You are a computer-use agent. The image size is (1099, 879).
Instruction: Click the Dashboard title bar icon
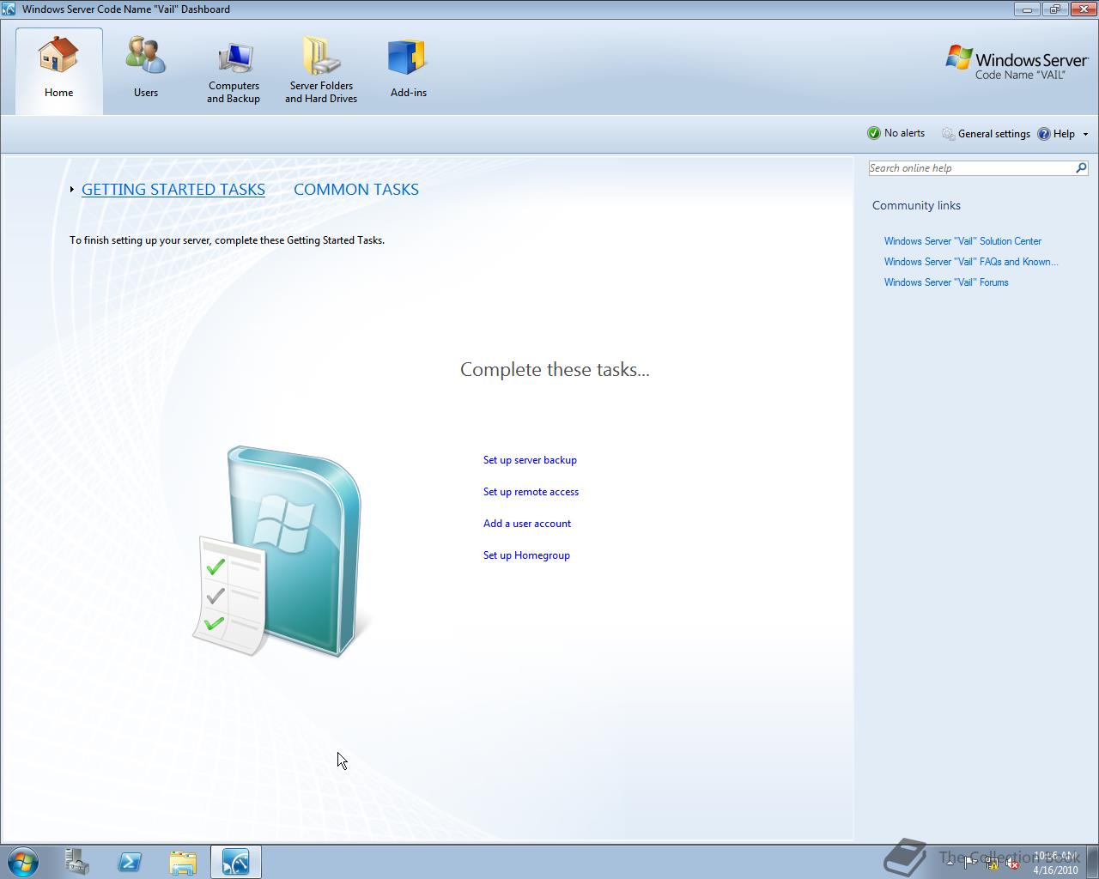pos(9,9)
